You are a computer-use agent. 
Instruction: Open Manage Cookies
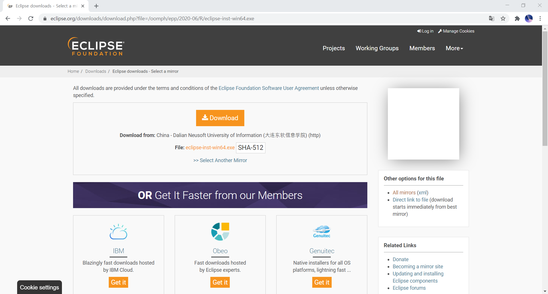click(x=456, y=31)
